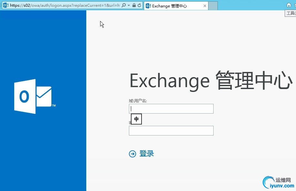Click the password input field
The image size is (296, 191).
tap(171, 131)
